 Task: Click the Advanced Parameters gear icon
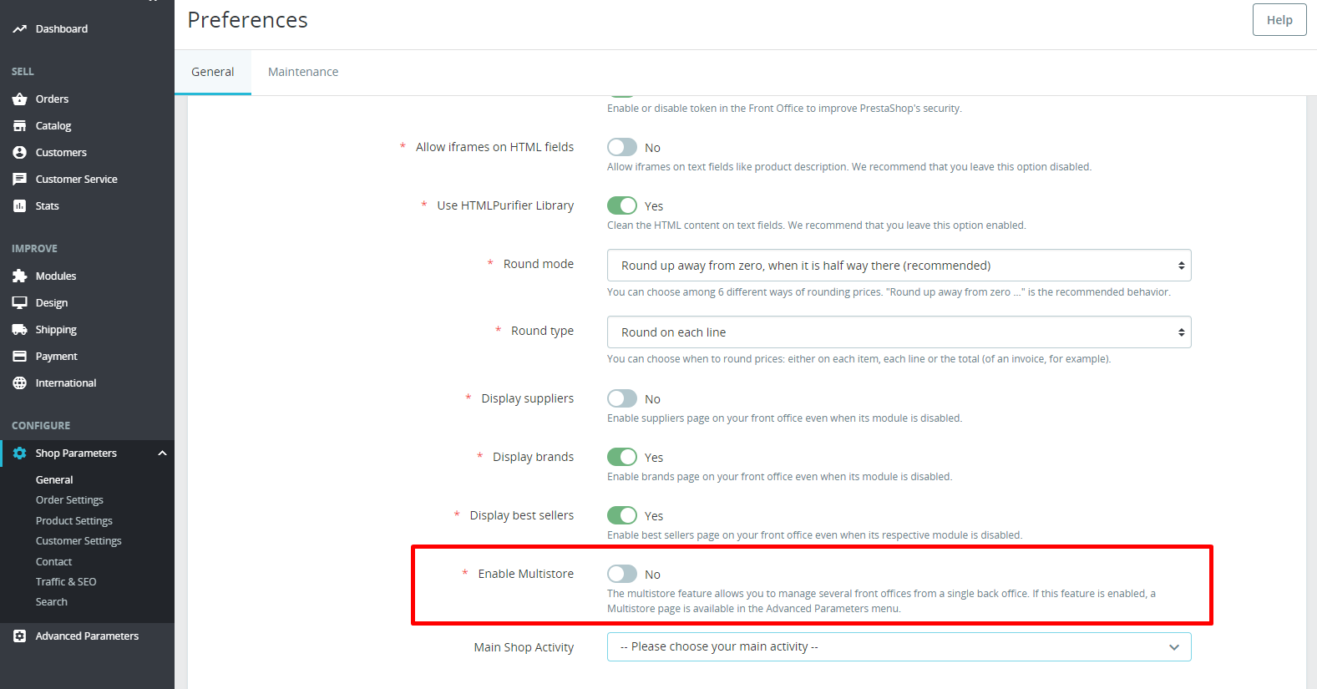[19, 636]
